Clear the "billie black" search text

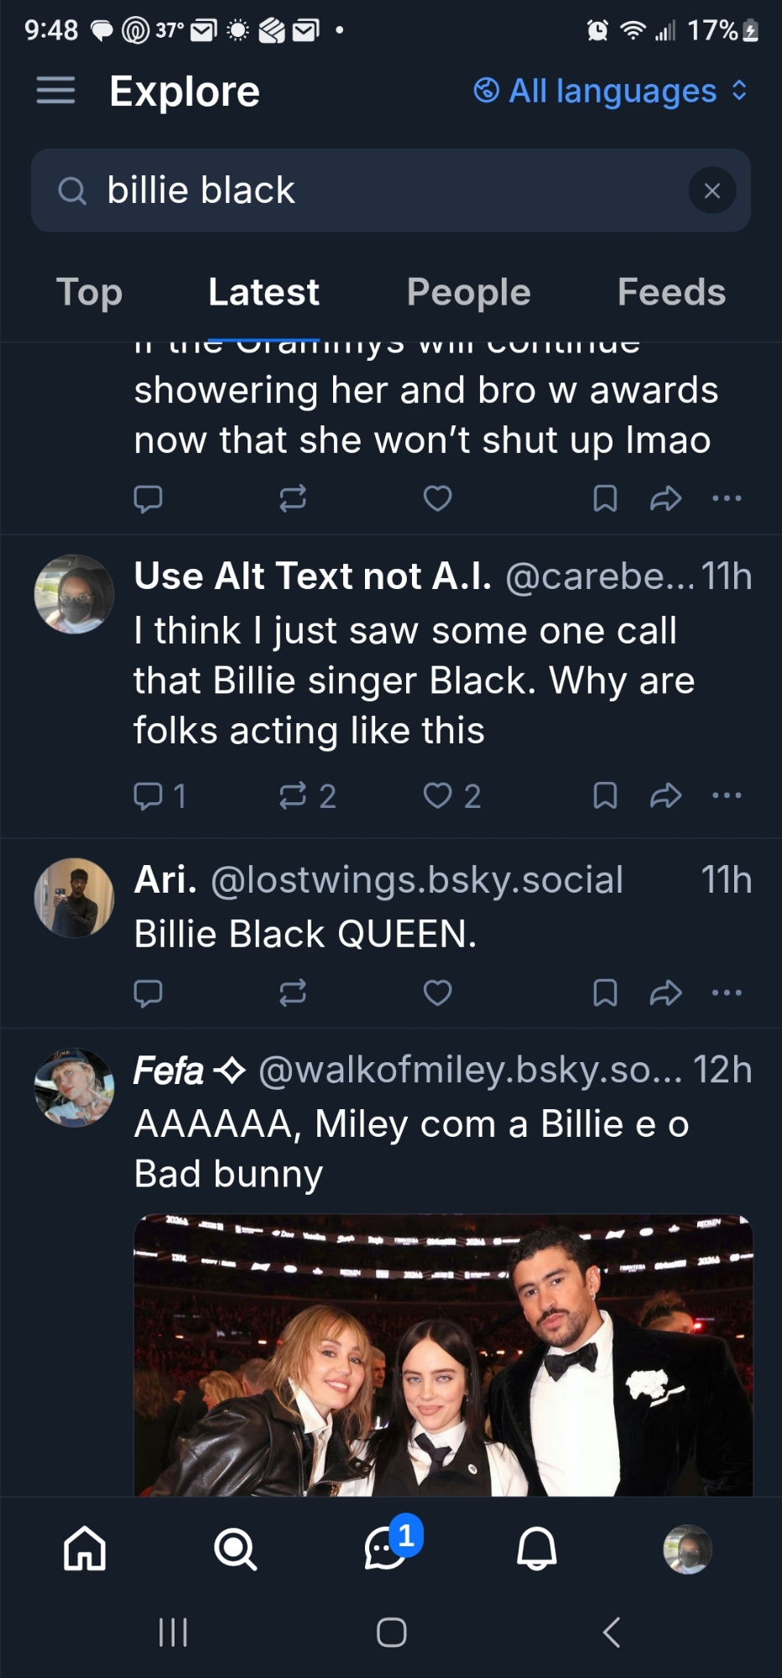[x=712, y=190]
